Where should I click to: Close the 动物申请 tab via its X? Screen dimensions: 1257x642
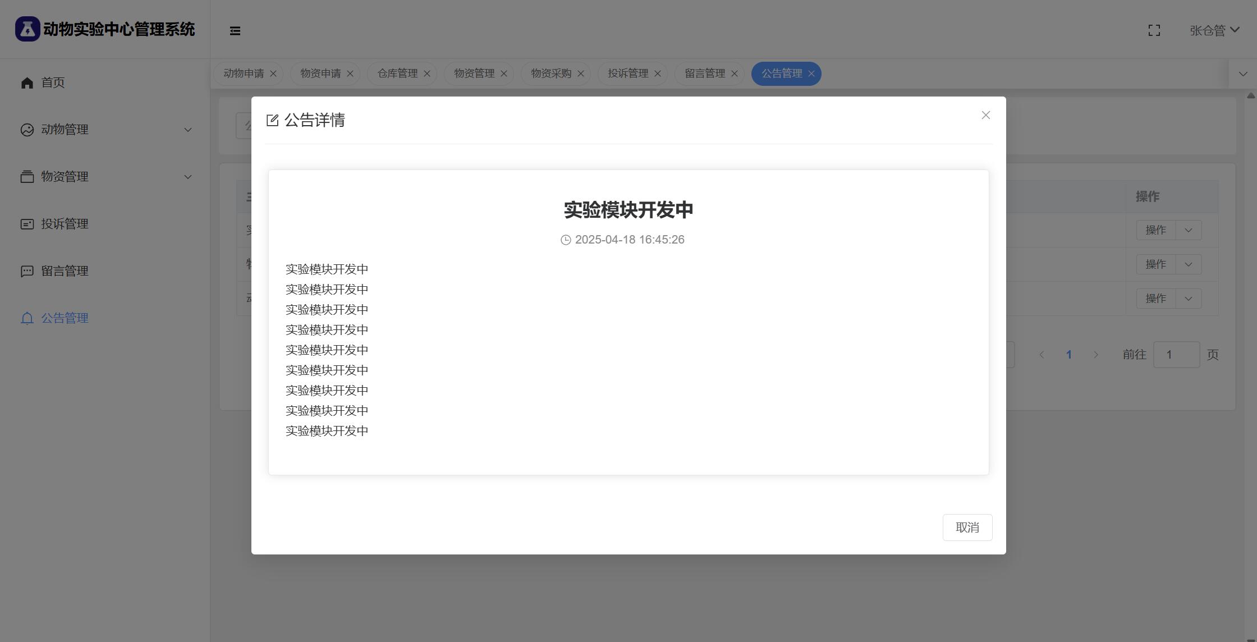(x=273, y=74)
